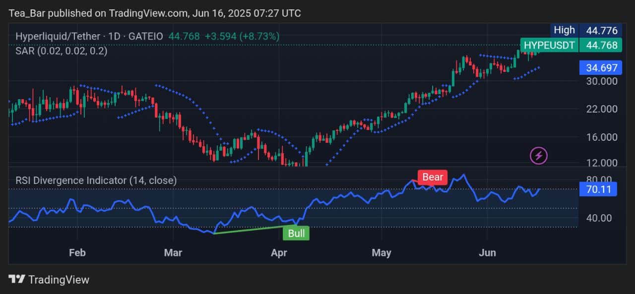The height and width of the screenshot is (294, 635).
Task: Click the Hyperliquid/Tether symbol title
Action: [90, 36]
